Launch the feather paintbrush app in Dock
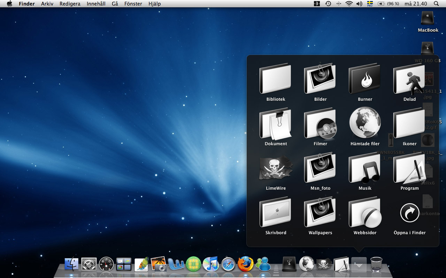The width and height of the screenshot is (446, 278). coord(141,264)
